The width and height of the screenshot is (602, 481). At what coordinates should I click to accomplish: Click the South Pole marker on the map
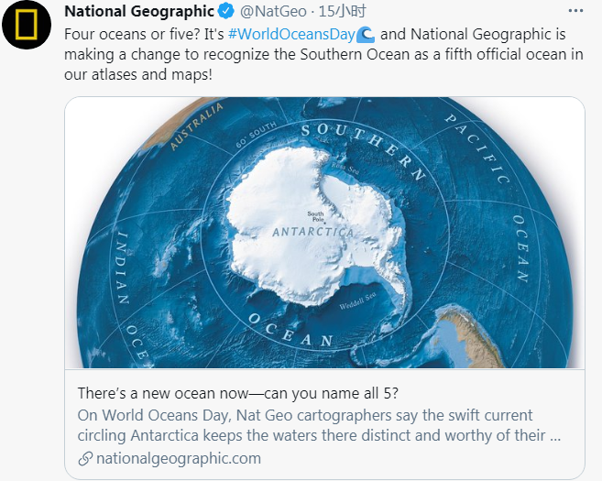(x=315, y=217)
